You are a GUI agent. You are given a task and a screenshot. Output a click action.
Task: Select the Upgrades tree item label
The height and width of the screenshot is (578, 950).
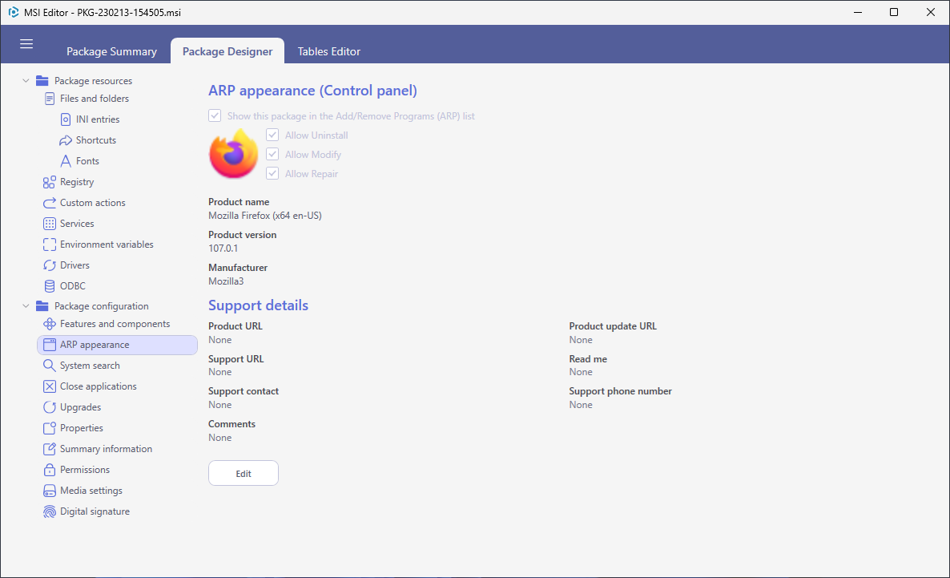(x=81, y=407)
